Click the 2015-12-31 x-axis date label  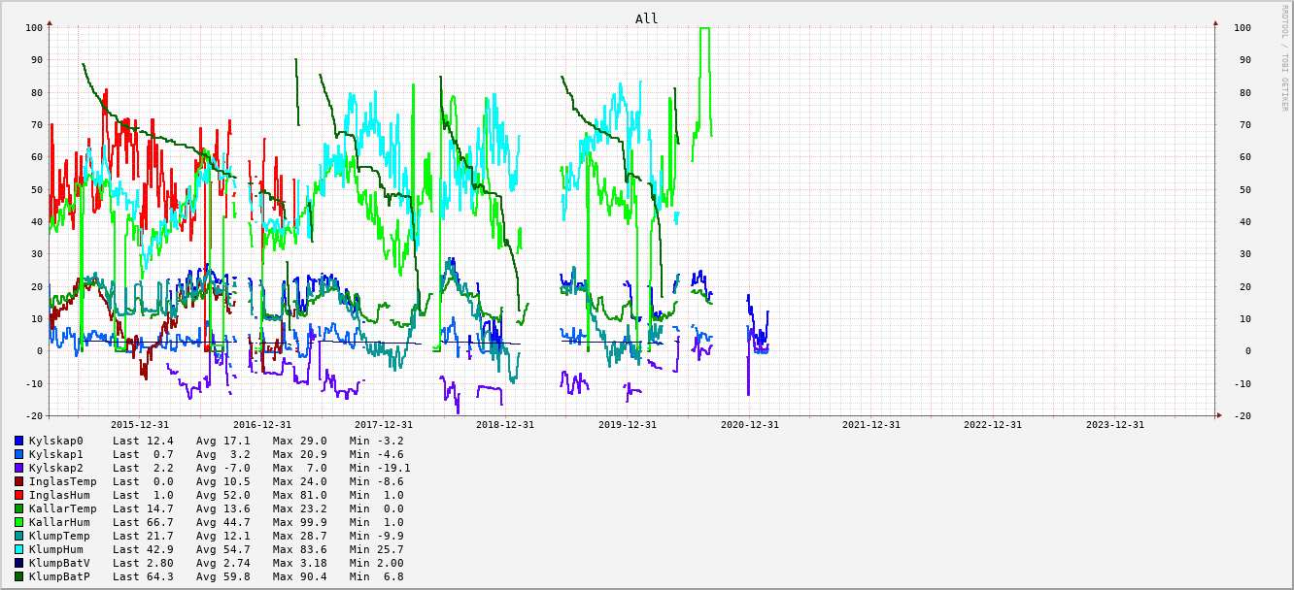pyautogui.click(x=140, y=424)
